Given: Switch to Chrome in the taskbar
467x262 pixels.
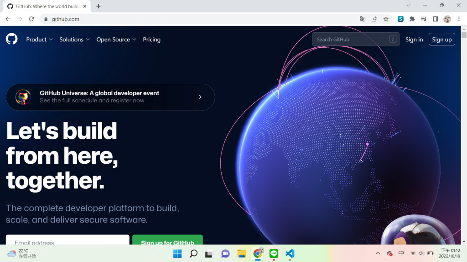Looking at the screenshot, I should pos(258,254).
